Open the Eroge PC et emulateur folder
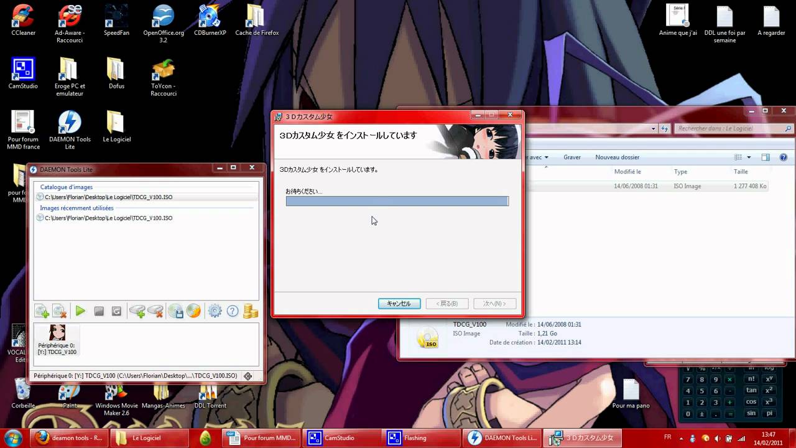The height and width of the screenshot is (448, 796). [x=70, y=77]
